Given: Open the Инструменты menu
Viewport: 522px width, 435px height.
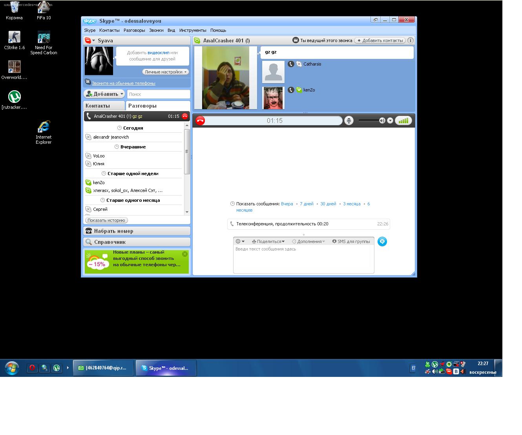Looking at the screenshot, I should point(193,30).
